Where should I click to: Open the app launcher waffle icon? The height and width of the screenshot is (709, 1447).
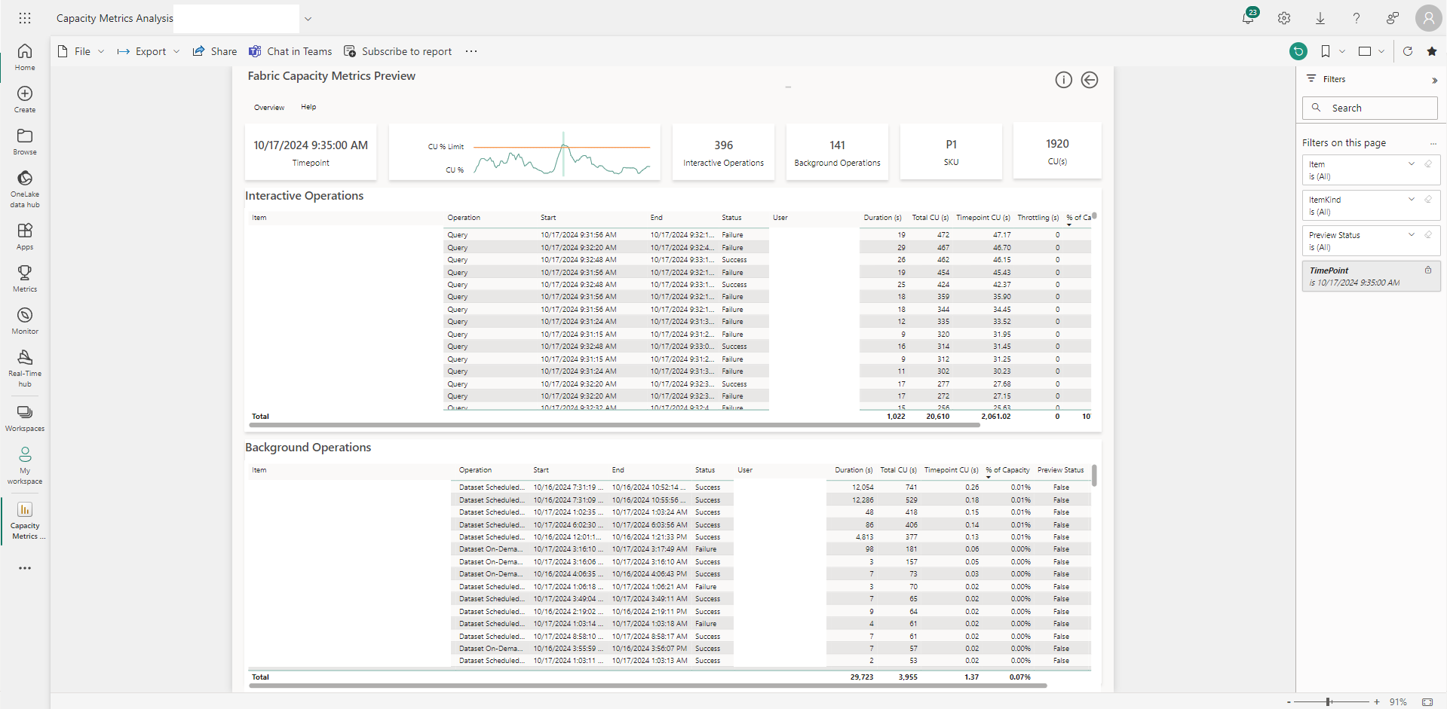[25, 18]
